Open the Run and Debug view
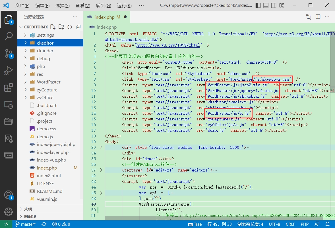335x228 pixels. click(9, 70)
